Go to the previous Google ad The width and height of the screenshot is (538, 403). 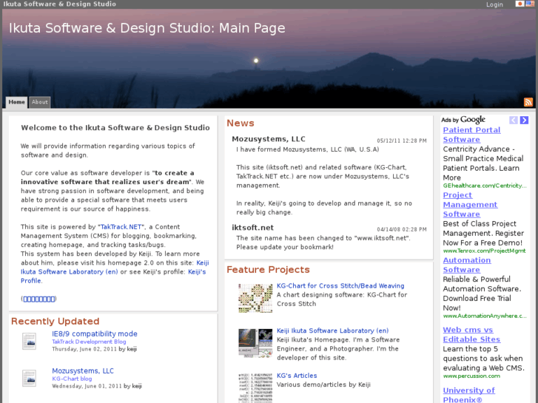(x=514, y=120)
